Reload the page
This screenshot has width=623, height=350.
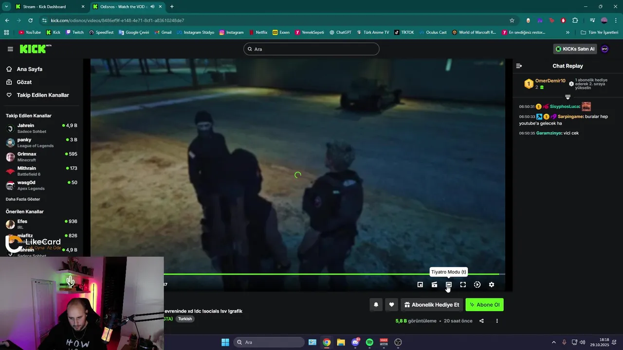pos(30,20)
